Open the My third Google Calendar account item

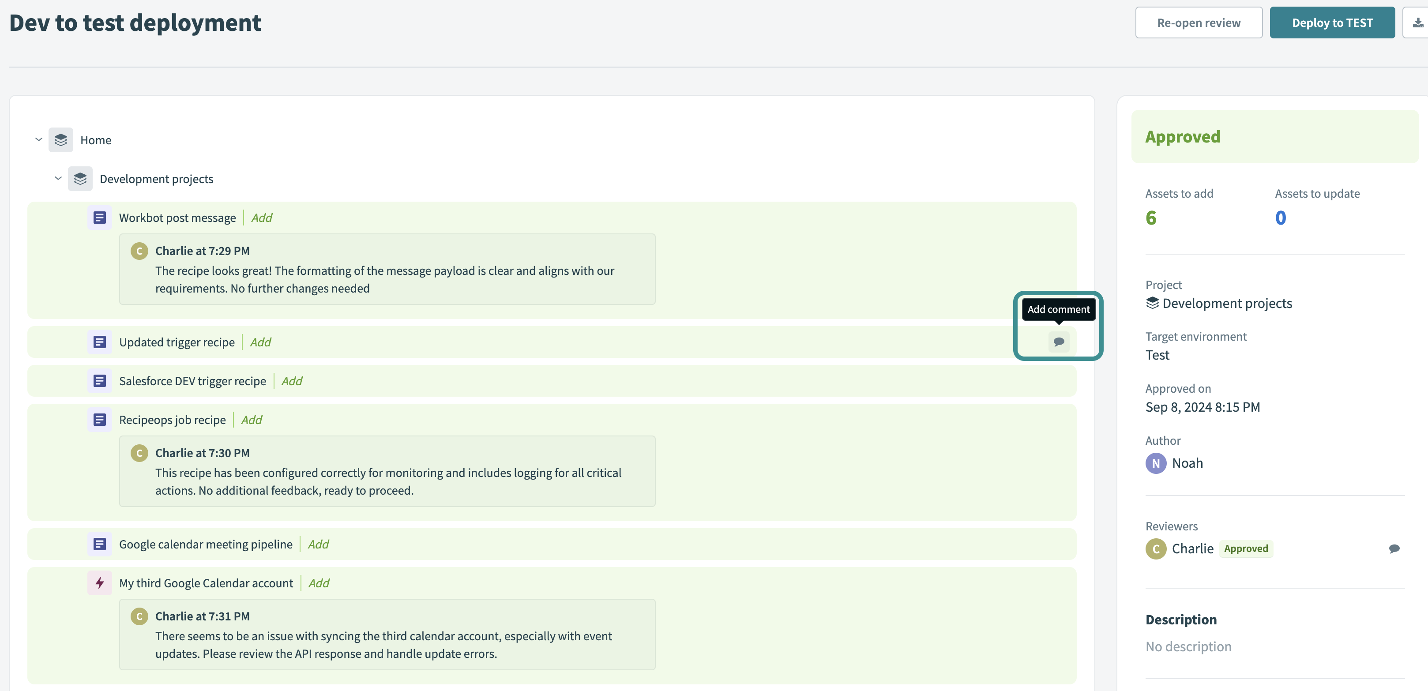point(206,583)
